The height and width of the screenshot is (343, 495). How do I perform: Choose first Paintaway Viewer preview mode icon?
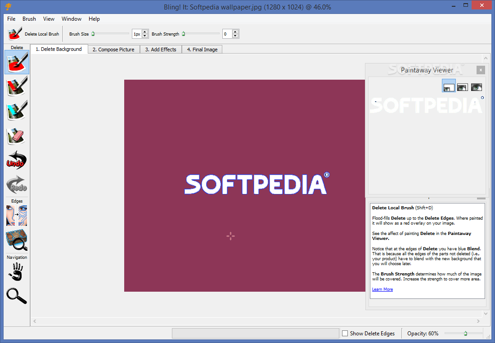click(449, 86)
